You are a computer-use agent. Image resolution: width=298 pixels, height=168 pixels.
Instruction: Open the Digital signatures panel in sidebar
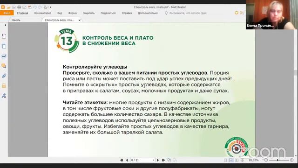point(4,96)
